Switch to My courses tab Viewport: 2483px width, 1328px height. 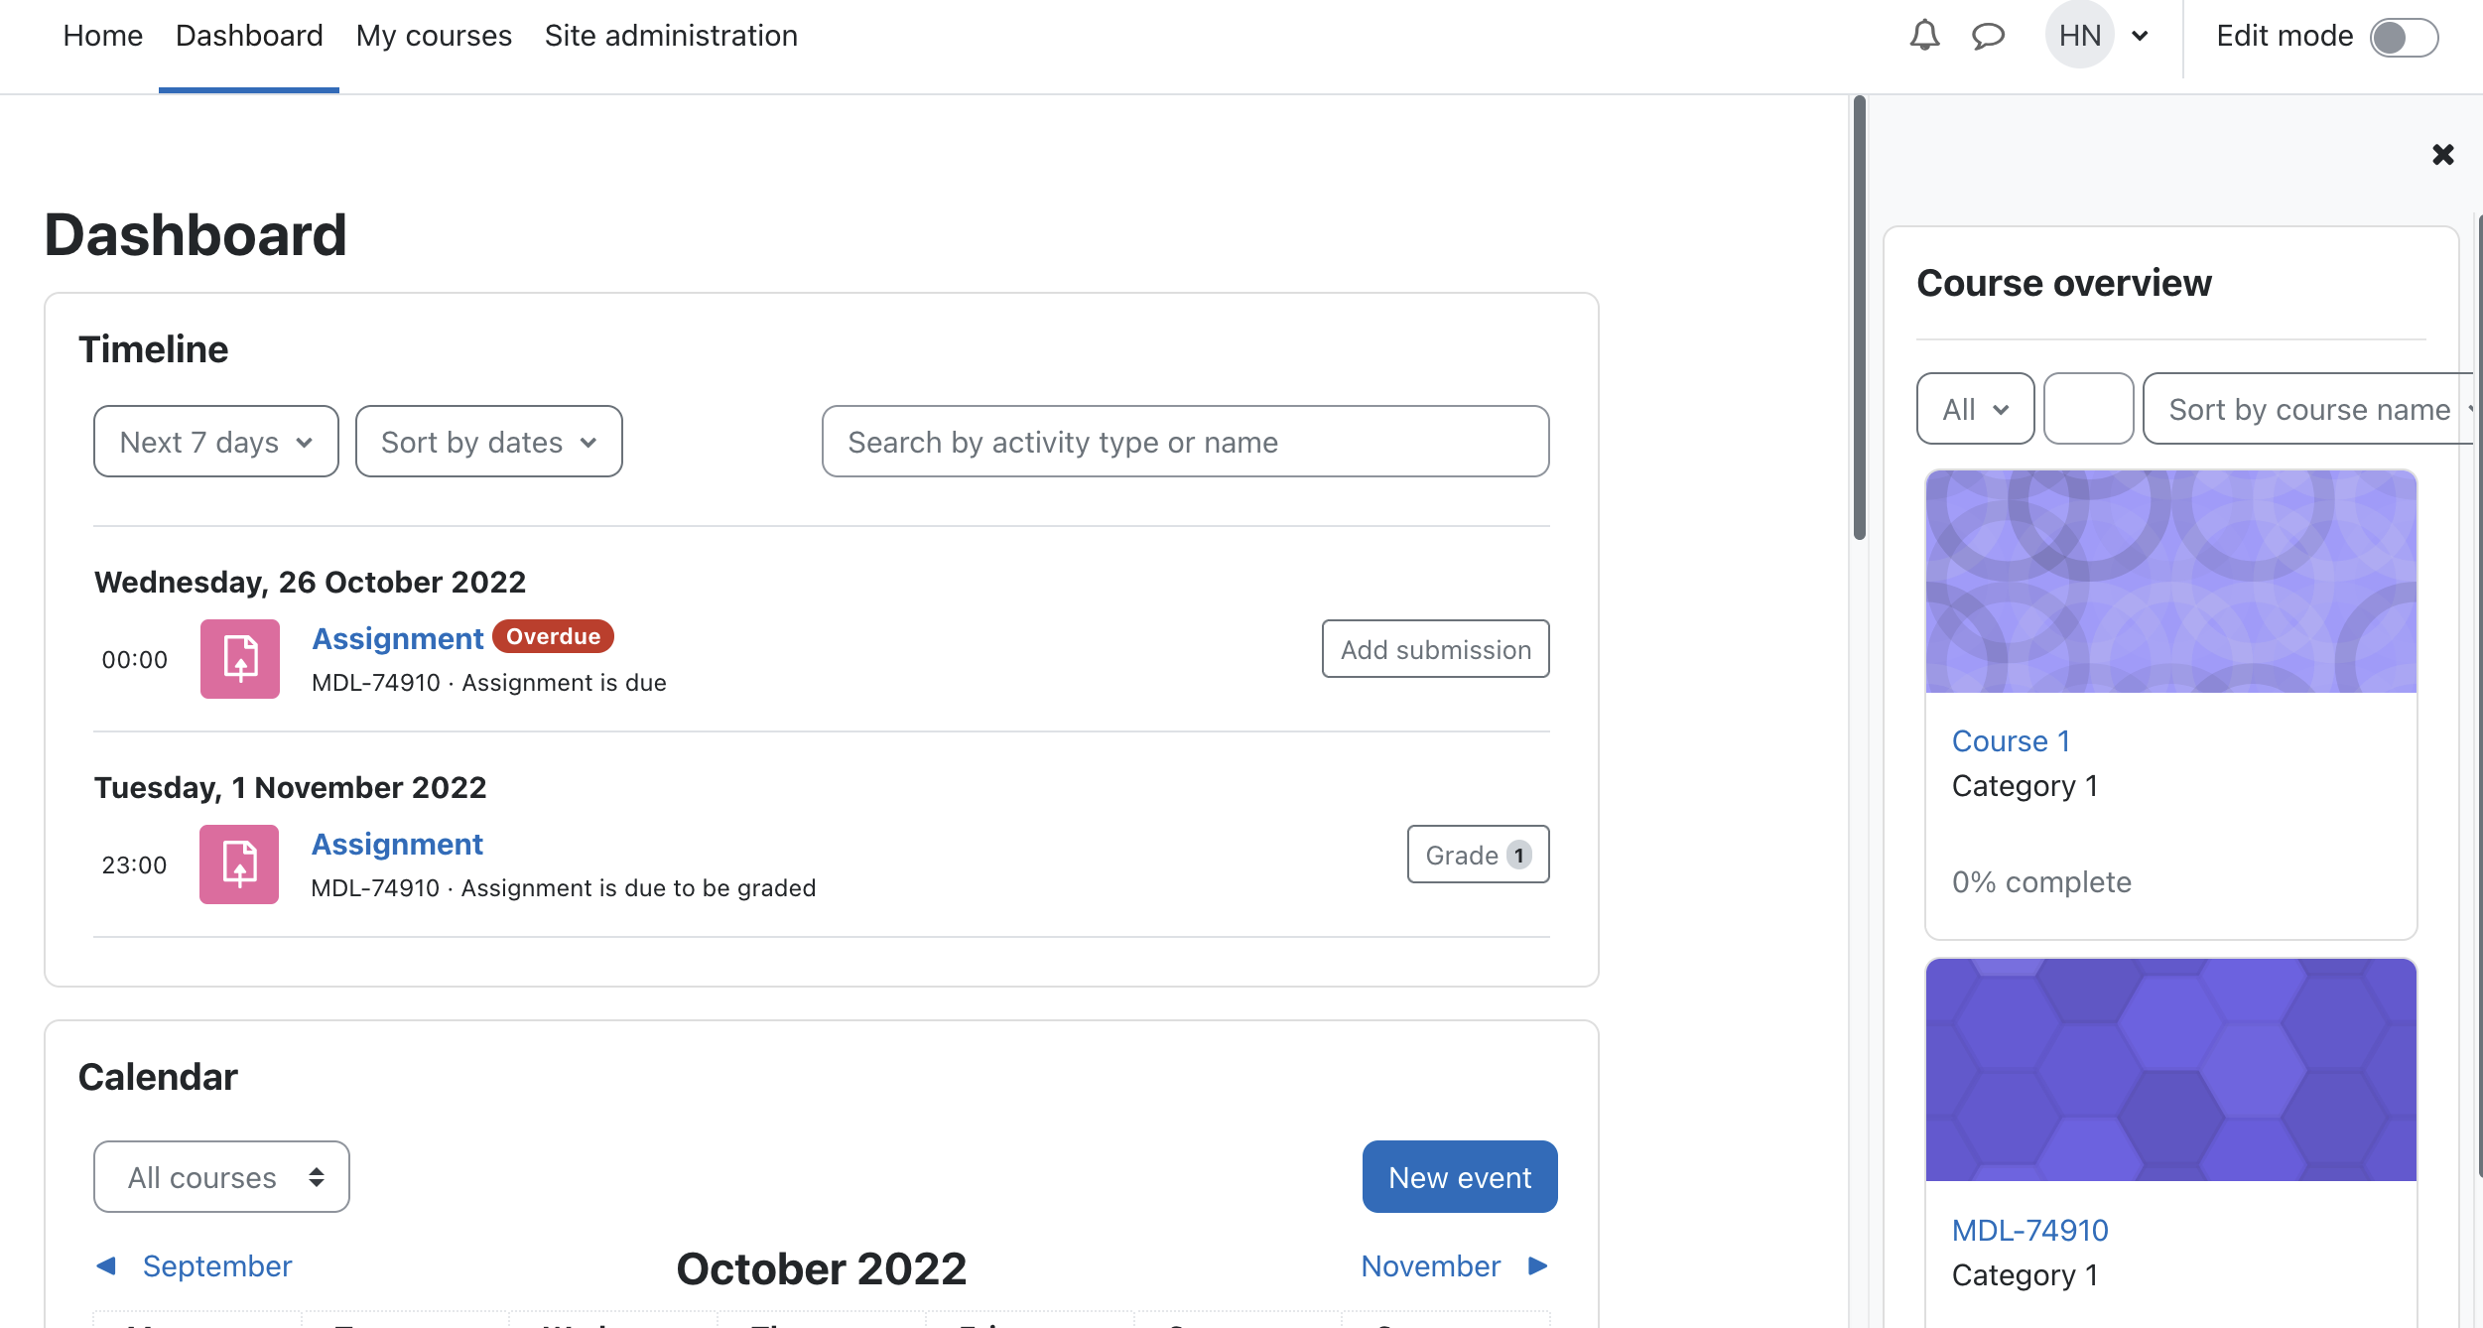(x=434, y=36)
